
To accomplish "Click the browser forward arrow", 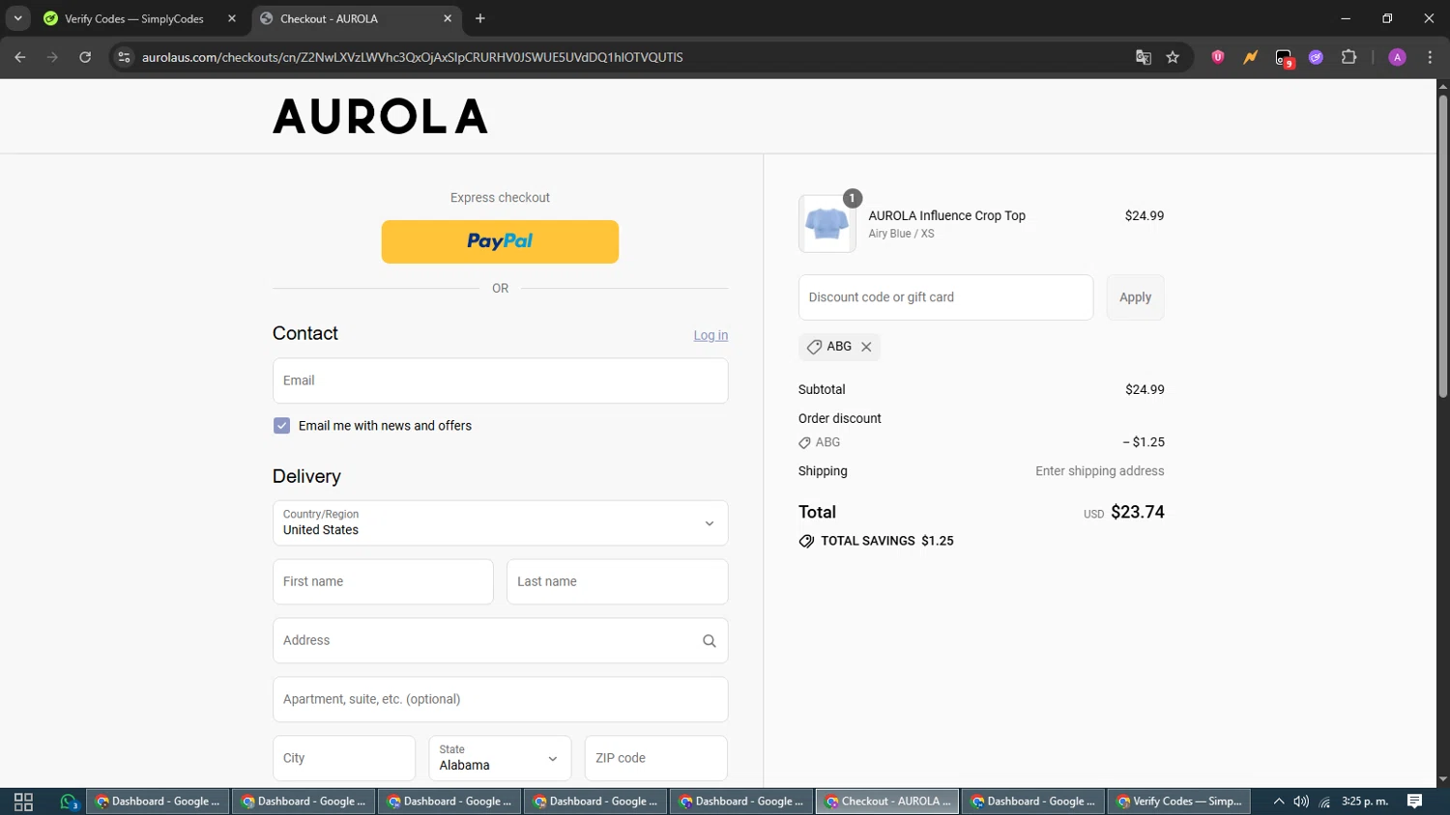I will point(52,57).
